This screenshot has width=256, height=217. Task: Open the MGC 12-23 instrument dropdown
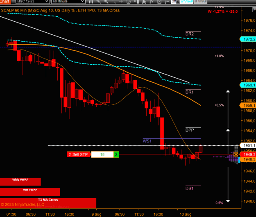tap(32, 2)
